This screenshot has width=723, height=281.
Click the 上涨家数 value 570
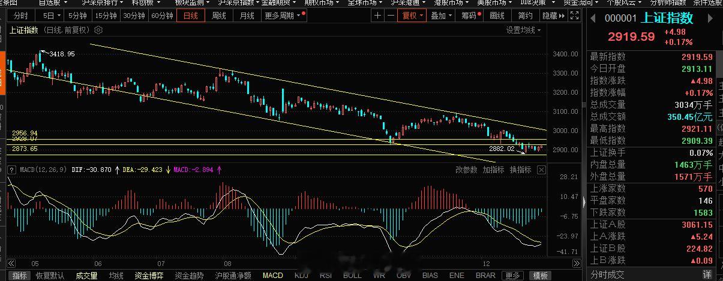point(705,189)
